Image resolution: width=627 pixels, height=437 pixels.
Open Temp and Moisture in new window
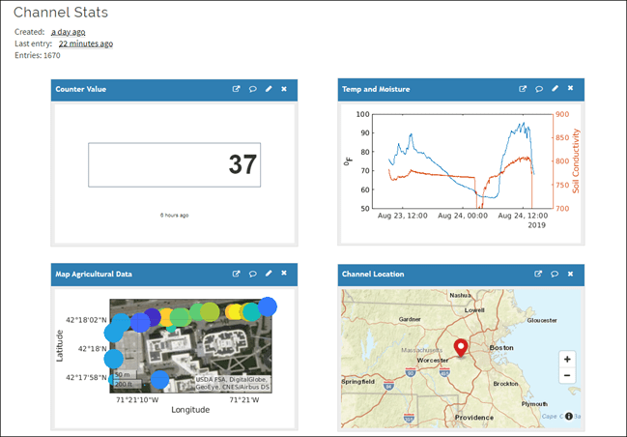[523, 89]
